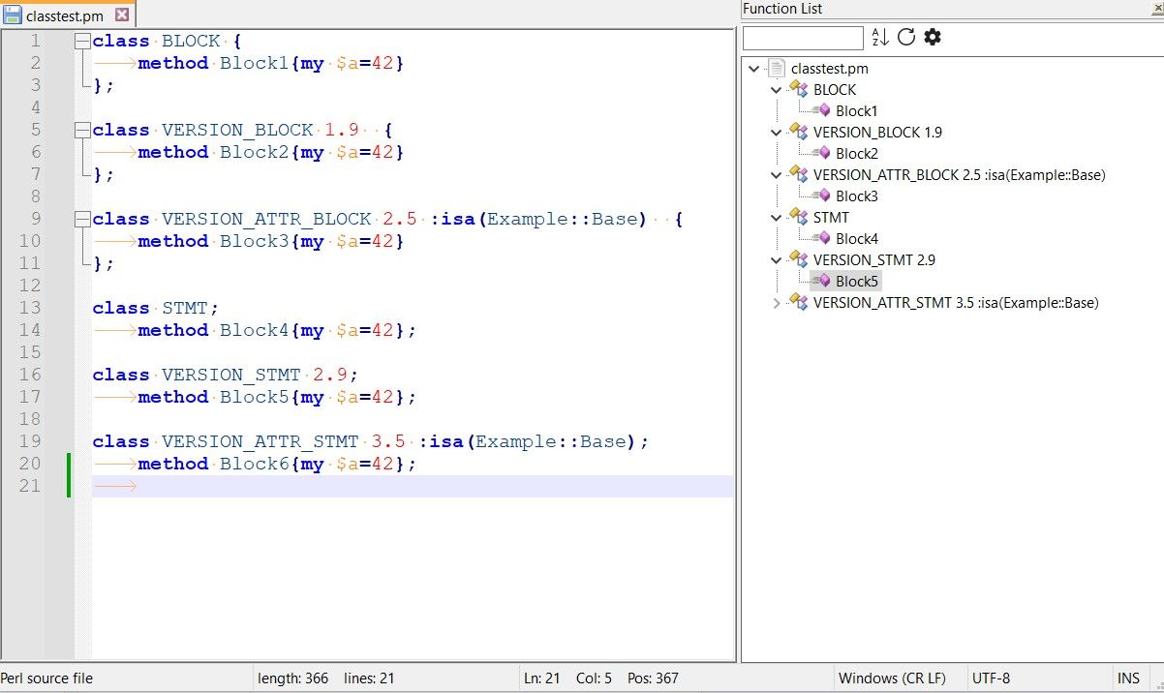Toggle fold marker for VERSION_BLOCK class line
Screen dimensions: 1164x693
click(x=82, y=131)
